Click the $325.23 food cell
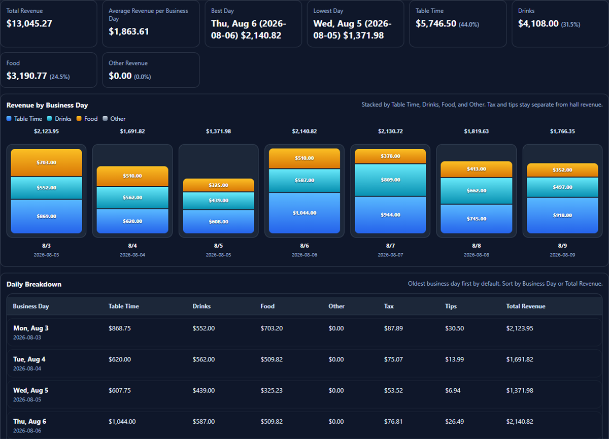 pyautogui.click(x=272, y=390)
